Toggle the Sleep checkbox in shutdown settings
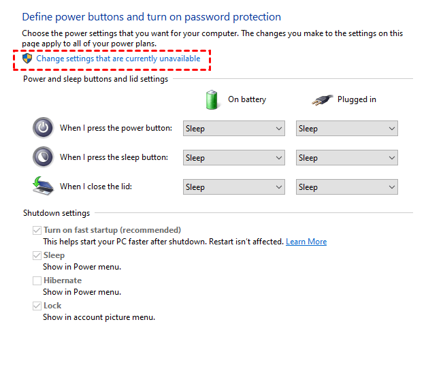The image size is (443, 371). pyautogui.click(x=36, y=256)
